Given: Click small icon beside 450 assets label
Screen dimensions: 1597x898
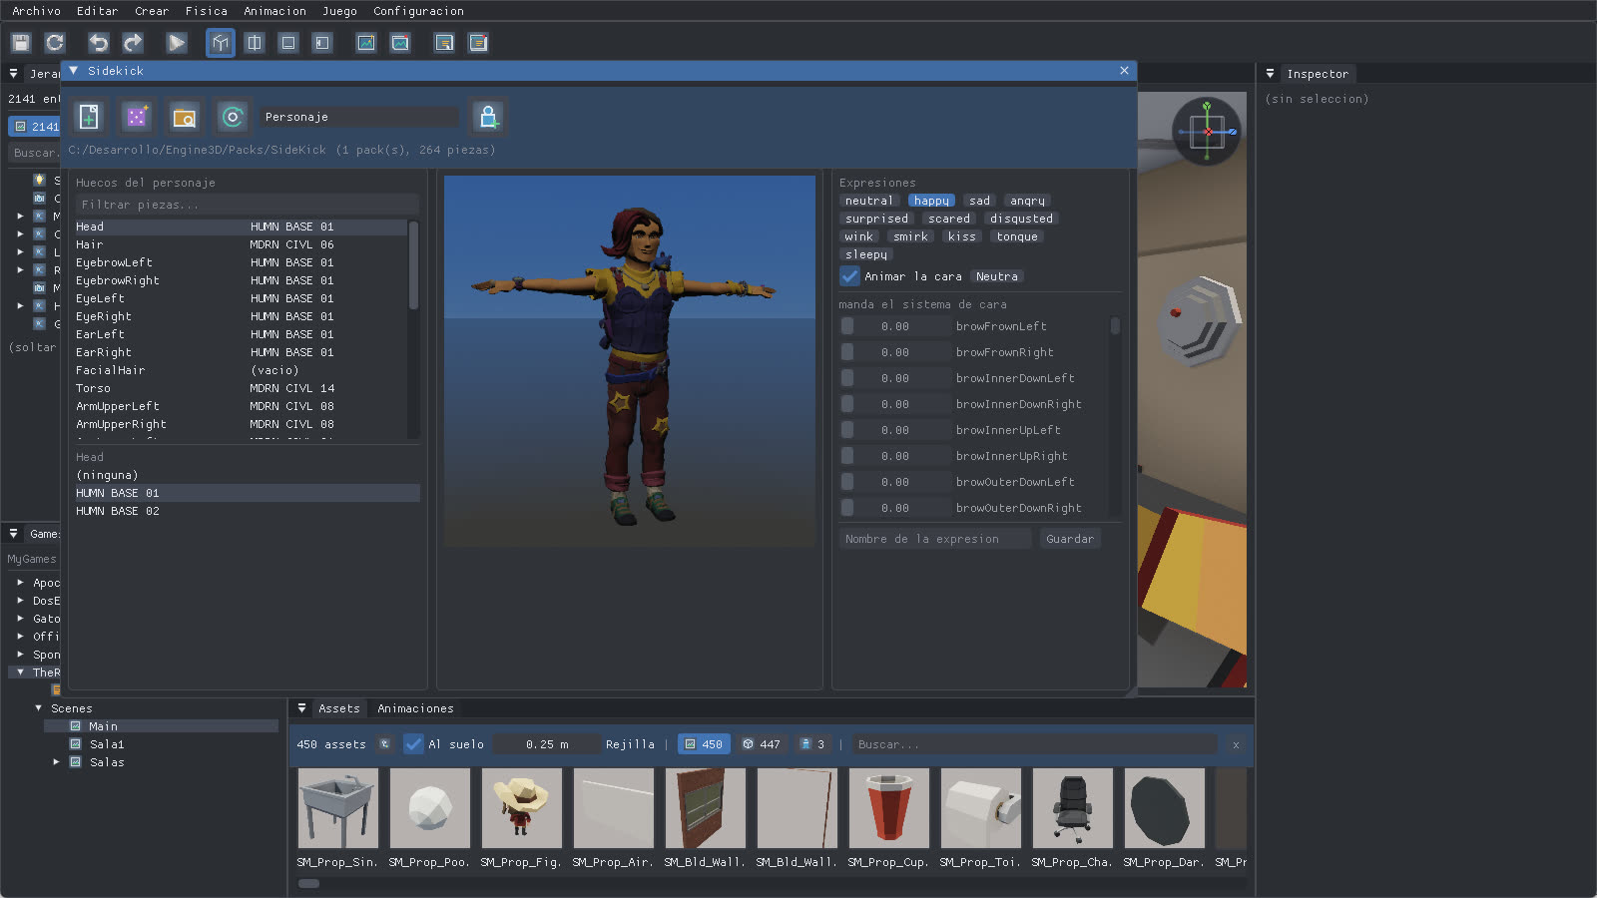Looking at the screenshot, I should (x=384, y=744).
